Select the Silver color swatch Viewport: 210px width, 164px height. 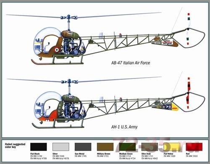[x=61, y=147]
